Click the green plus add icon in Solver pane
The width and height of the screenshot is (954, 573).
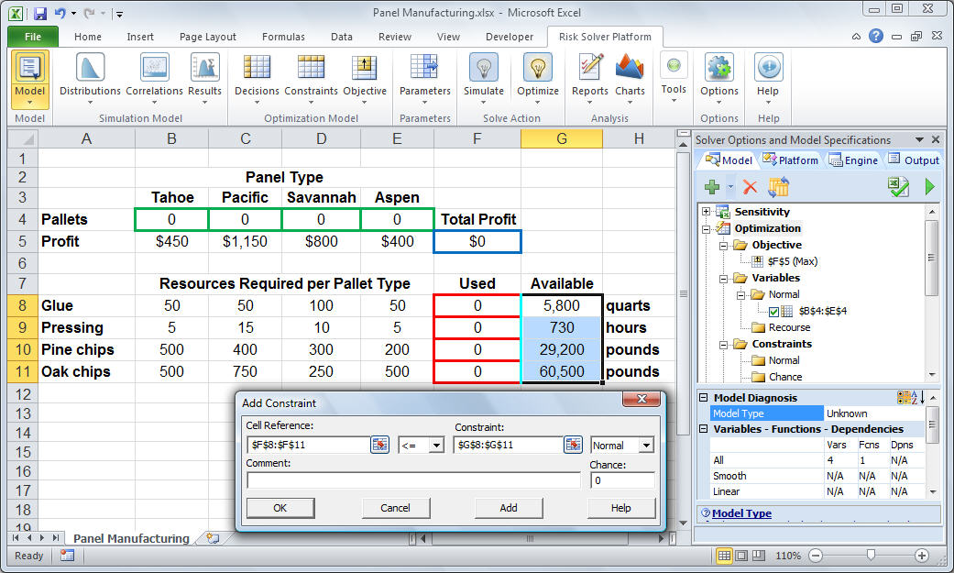(x=712, y=187)
